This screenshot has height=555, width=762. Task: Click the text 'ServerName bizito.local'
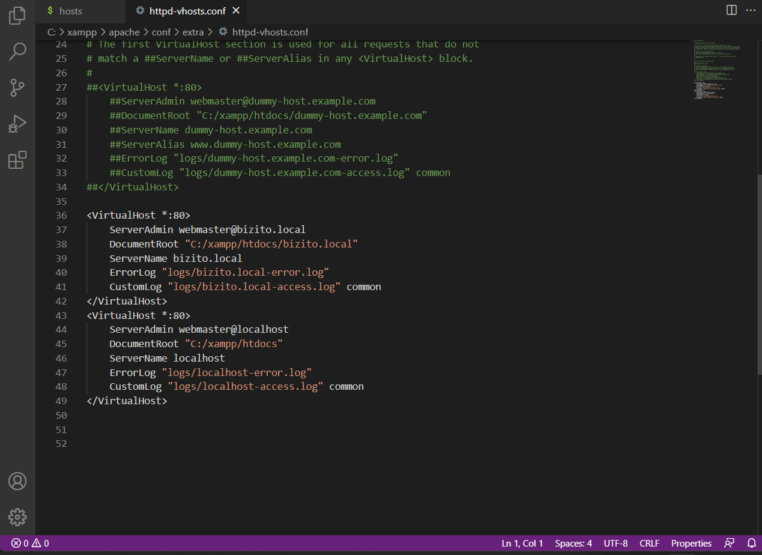click(175, 258)
